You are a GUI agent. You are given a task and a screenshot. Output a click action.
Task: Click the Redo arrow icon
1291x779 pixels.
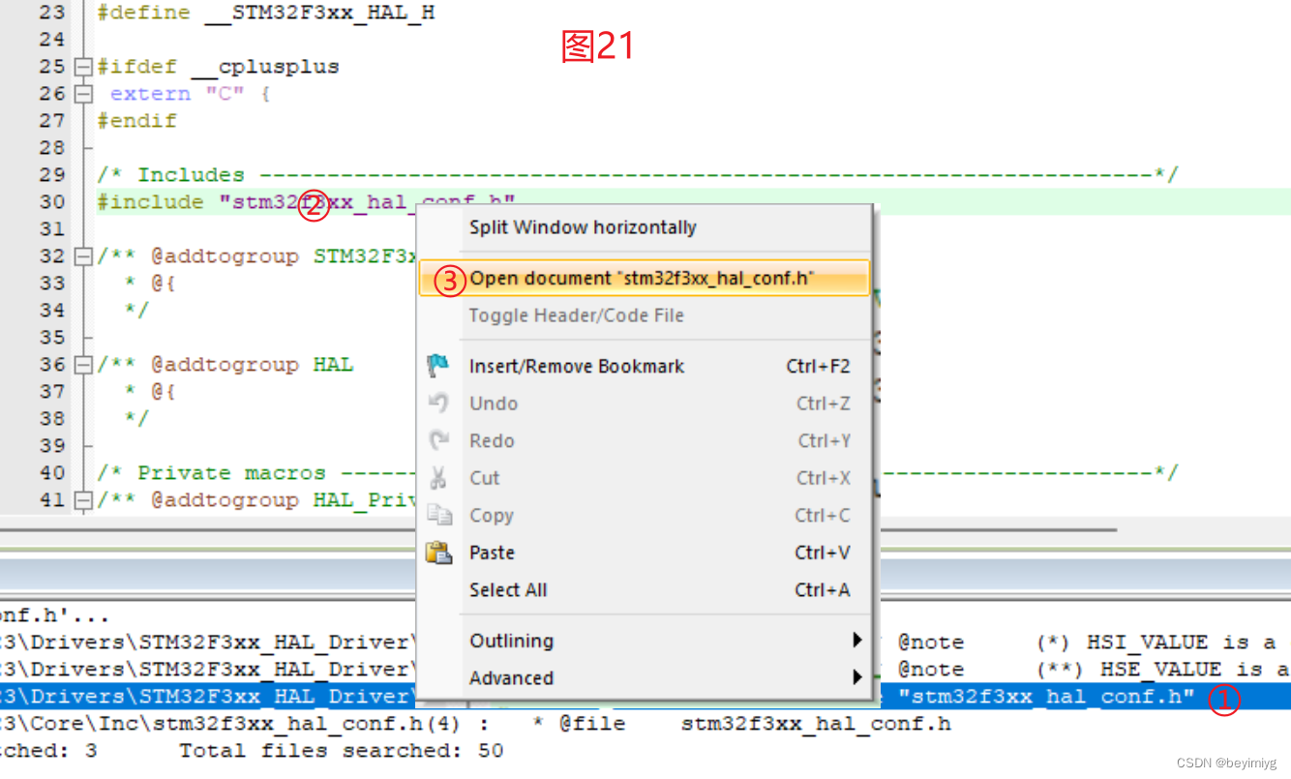[439, 440]
